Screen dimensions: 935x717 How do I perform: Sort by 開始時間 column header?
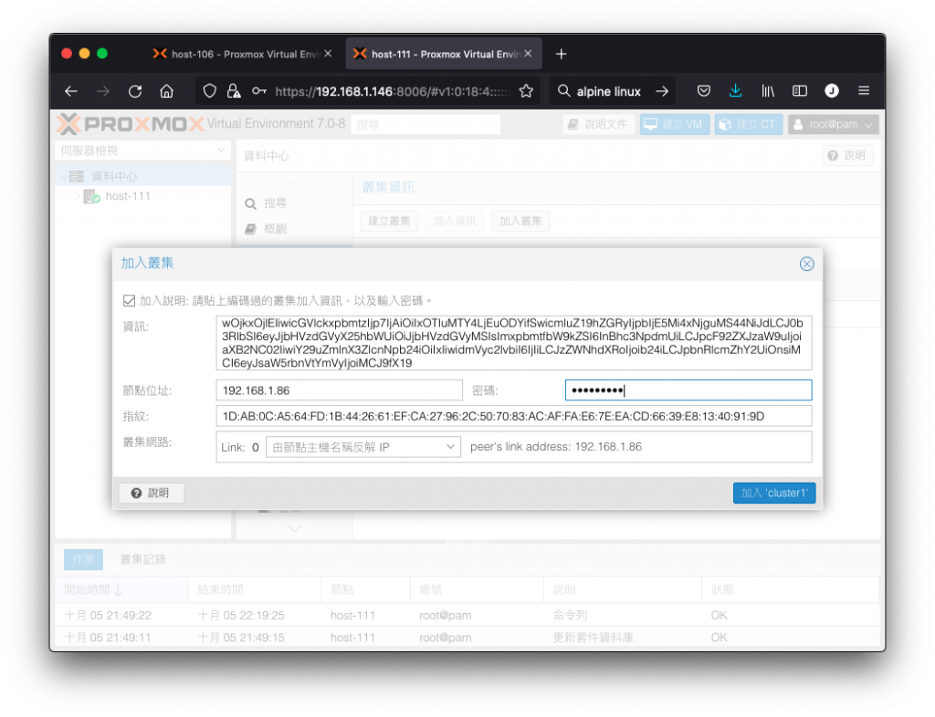coord(121,589)
